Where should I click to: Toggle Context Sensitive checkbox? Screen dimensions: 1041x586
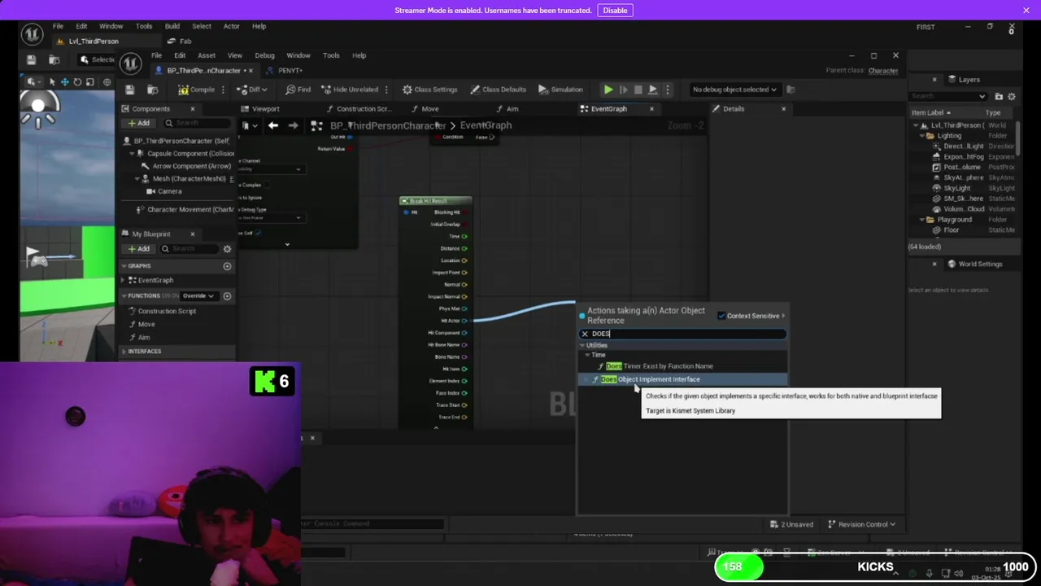coord(721,316)
